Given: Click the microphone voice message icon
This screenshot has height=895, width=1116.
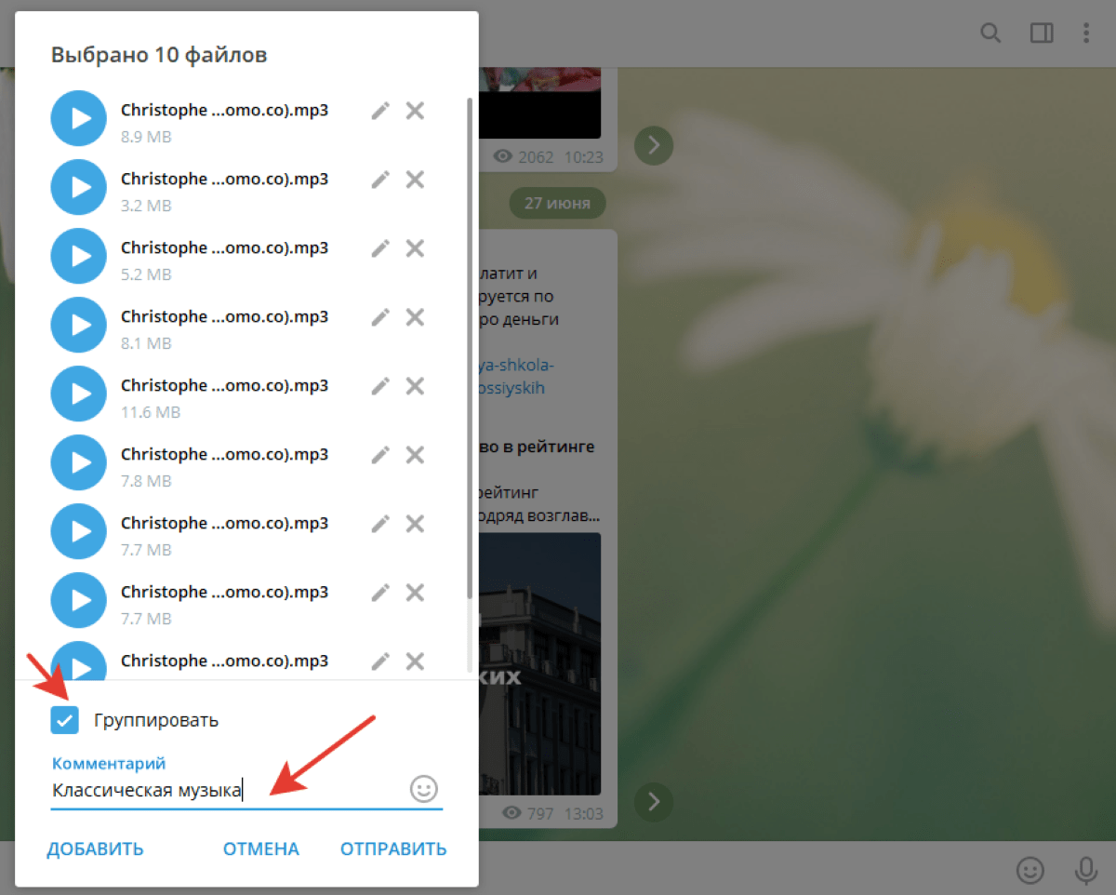Looking at the screenshot, I should [x=1085, y=870].
